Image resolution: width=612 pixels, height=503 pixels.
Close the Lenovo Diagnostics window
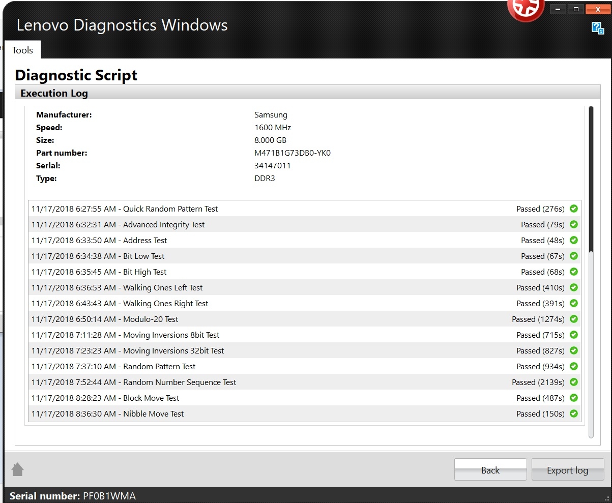pyautogui.click(x=598, y=9)
